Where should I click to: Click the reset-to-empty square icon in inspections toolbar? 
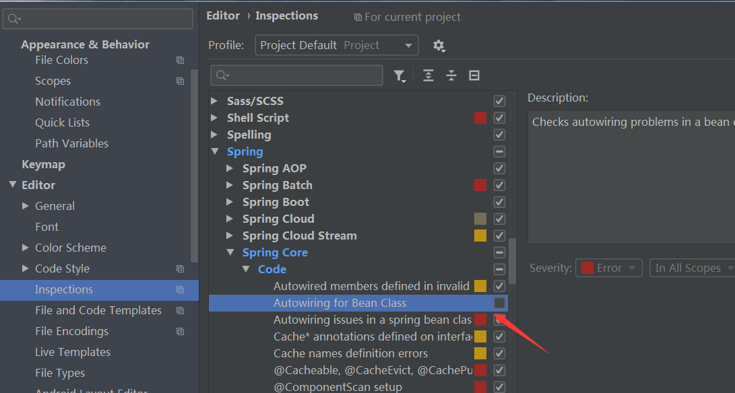click(x=474, y=75)
